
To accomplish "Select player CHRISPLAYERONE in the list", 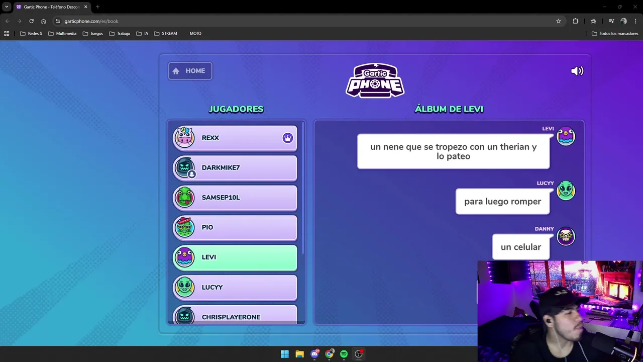I will click(235, 315).
